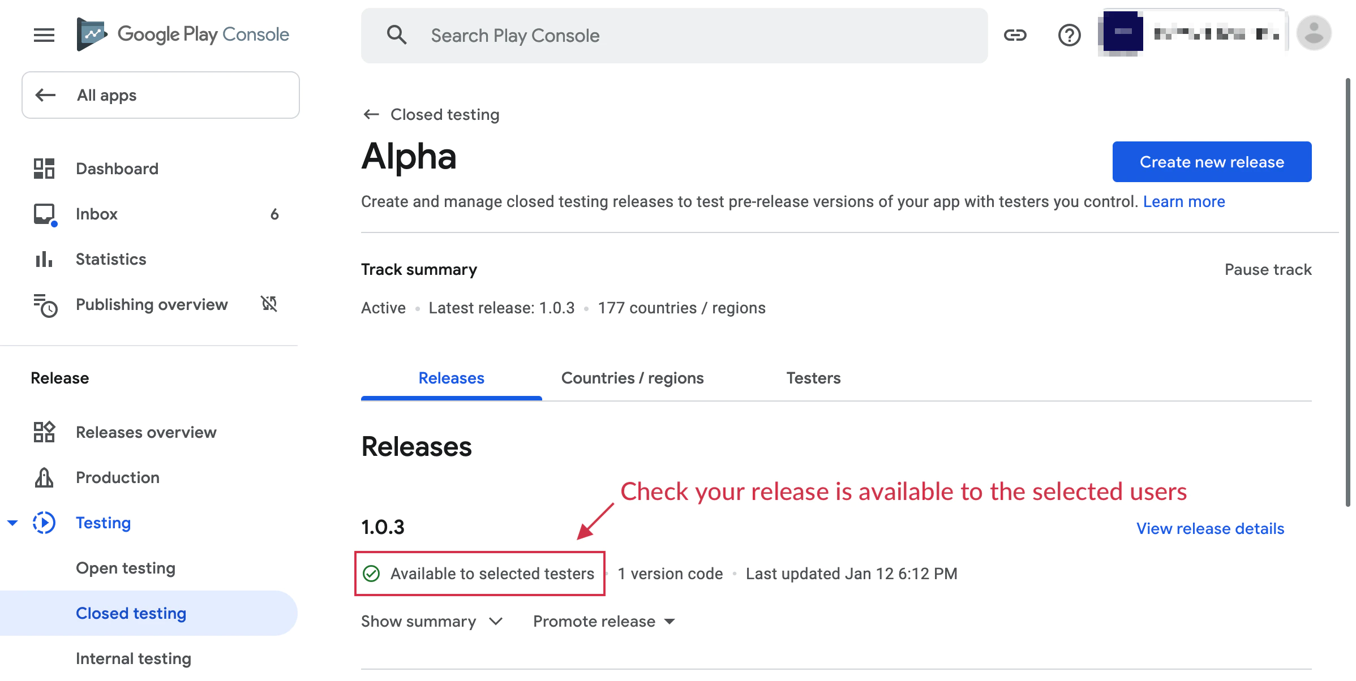Viewport: 1356px width, 681px height.
Task: Open View release details link
Action: (x=1210, y=528)
